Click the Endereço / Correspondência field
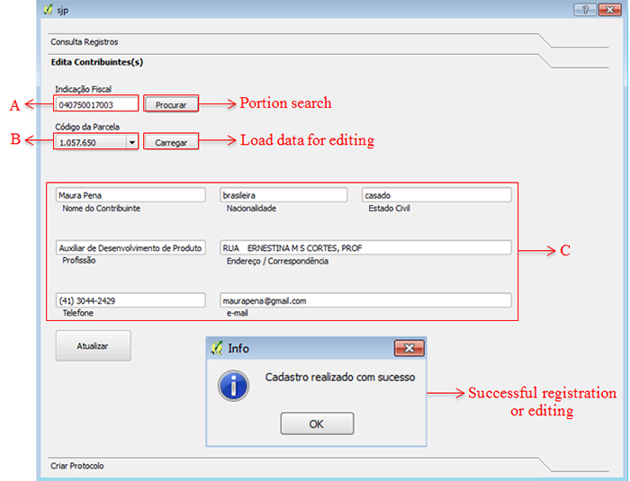The width and height of the screenshot is (630, 481). click(x=365, y=248)
